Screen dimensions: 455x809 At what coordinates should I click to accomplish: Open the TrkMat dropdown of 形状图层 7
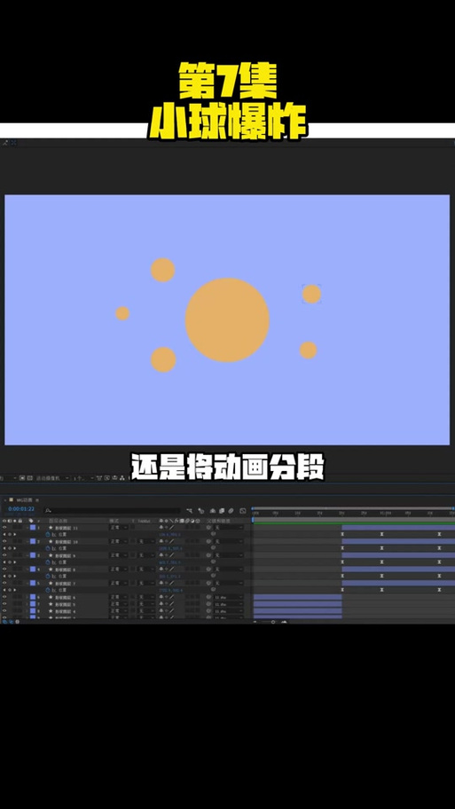click(x=145, y=583)
